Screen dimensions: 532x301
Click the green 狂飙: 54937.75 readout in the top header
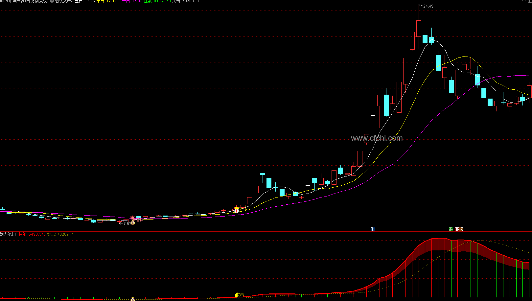[x=157, y=1]
